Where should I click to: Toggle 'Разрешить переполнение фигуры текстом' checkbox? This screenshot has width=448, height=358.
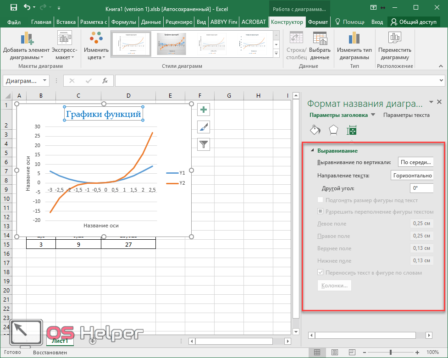tap(321, 212)
